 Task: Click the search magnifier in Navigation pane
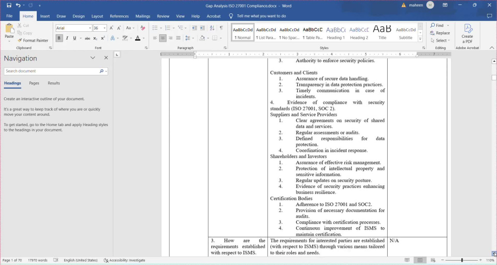101,71
